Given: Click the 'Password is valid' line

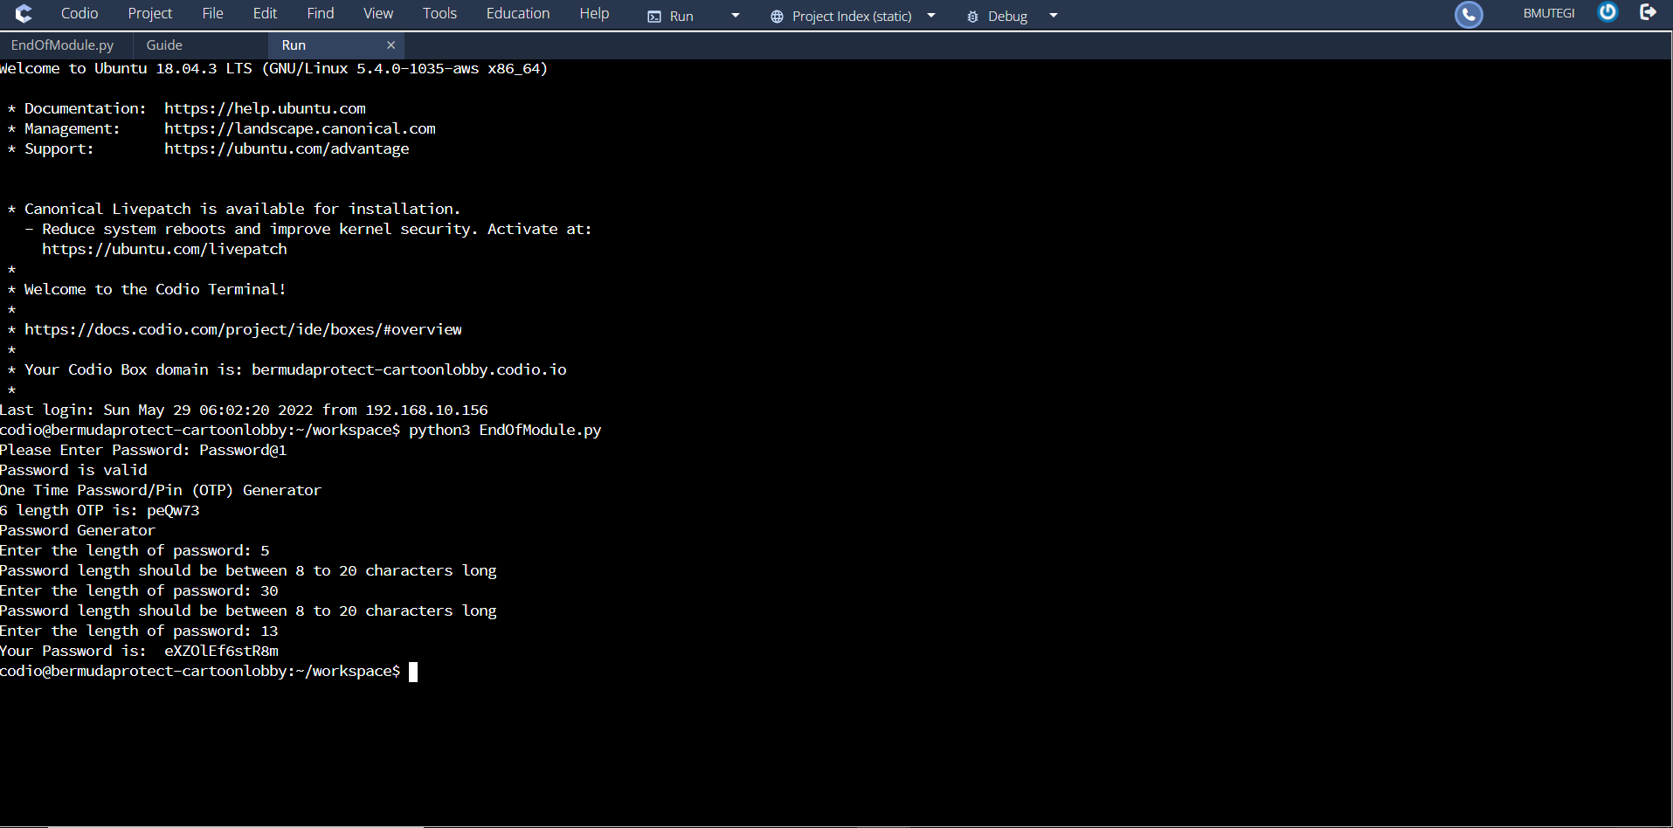Looking at the screenshot, I should point(73,470).
